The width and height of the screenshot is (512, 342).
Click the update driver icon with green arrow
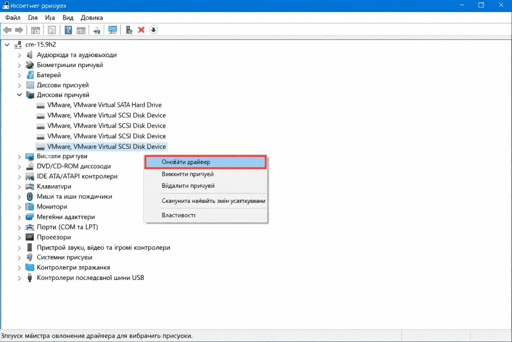pyautogui.click(x=129, y=30)
